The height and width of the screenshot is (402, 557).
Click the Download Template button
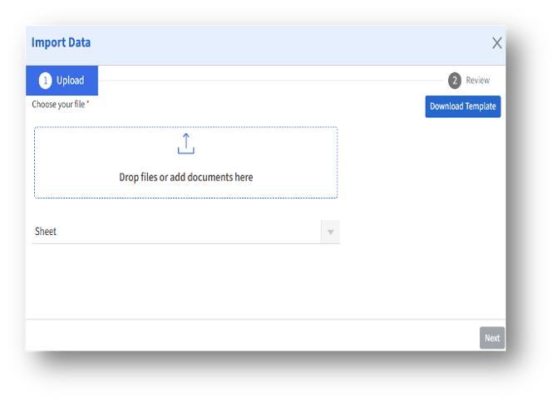462,106
